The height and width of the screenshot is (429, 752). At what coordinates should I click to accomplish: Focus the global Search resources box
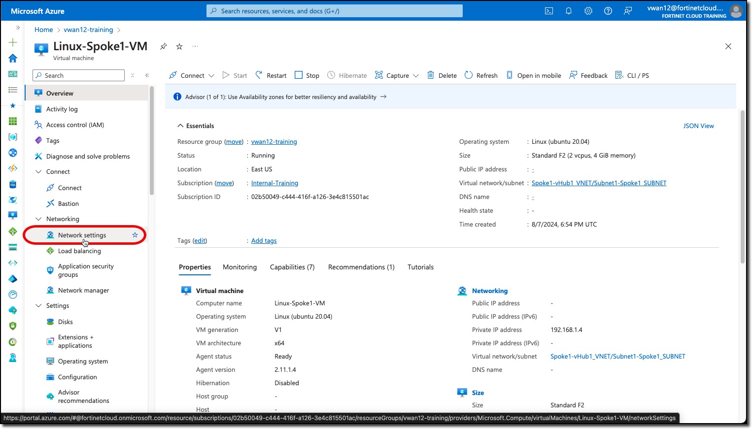[x=335, y=11]
